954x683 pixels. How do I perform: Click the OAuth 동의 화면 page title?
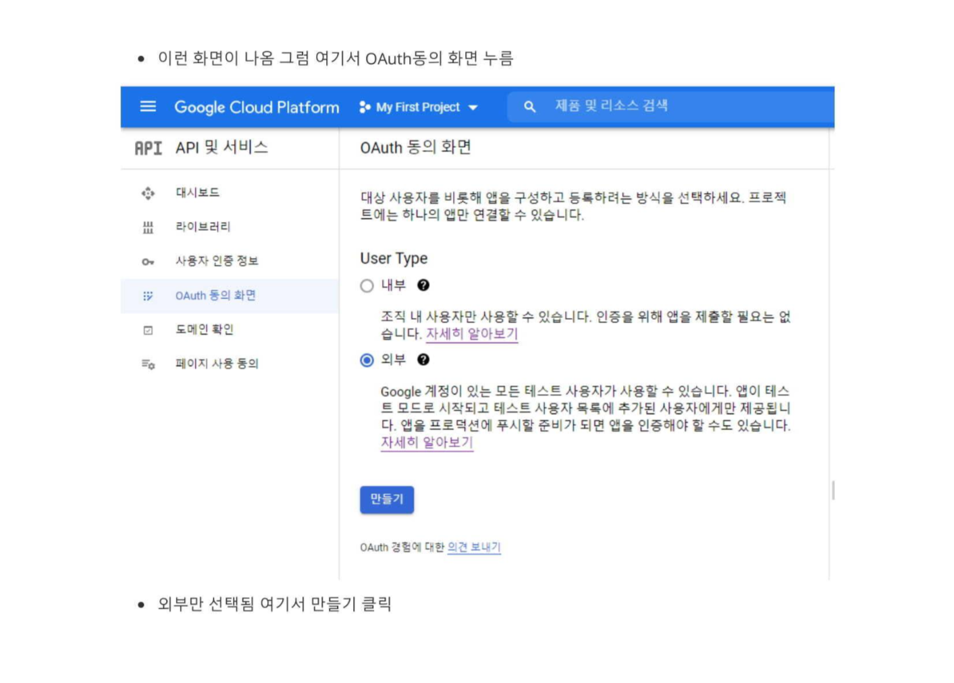[x=415, y=148]
